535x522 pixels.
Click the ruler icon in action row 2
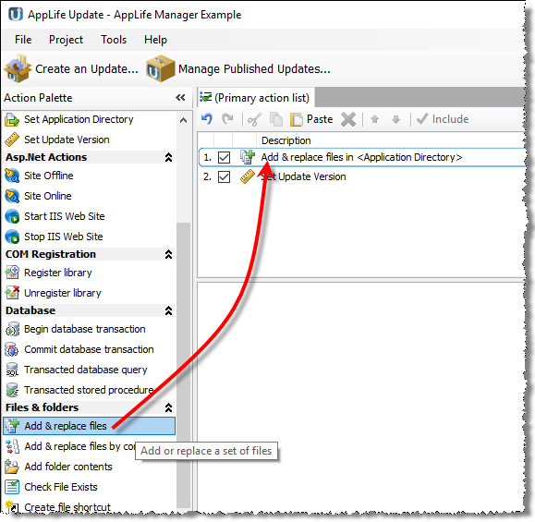(247, 176)
